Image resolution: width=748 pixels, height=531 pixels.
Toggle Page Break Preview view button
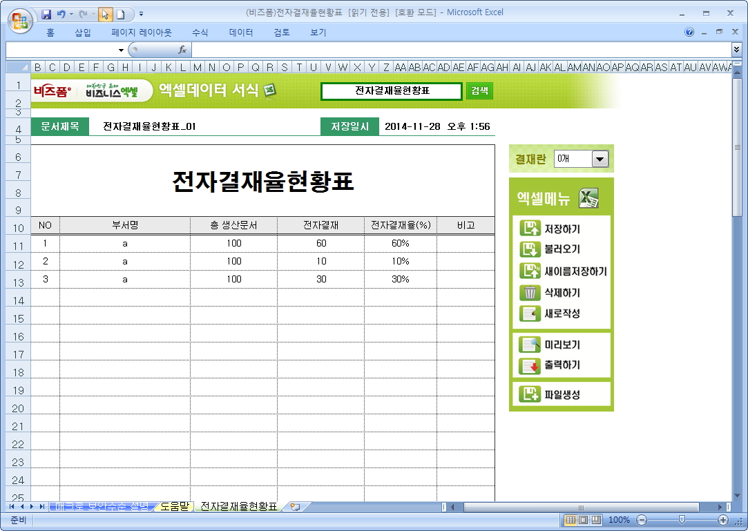coord(596,520)
